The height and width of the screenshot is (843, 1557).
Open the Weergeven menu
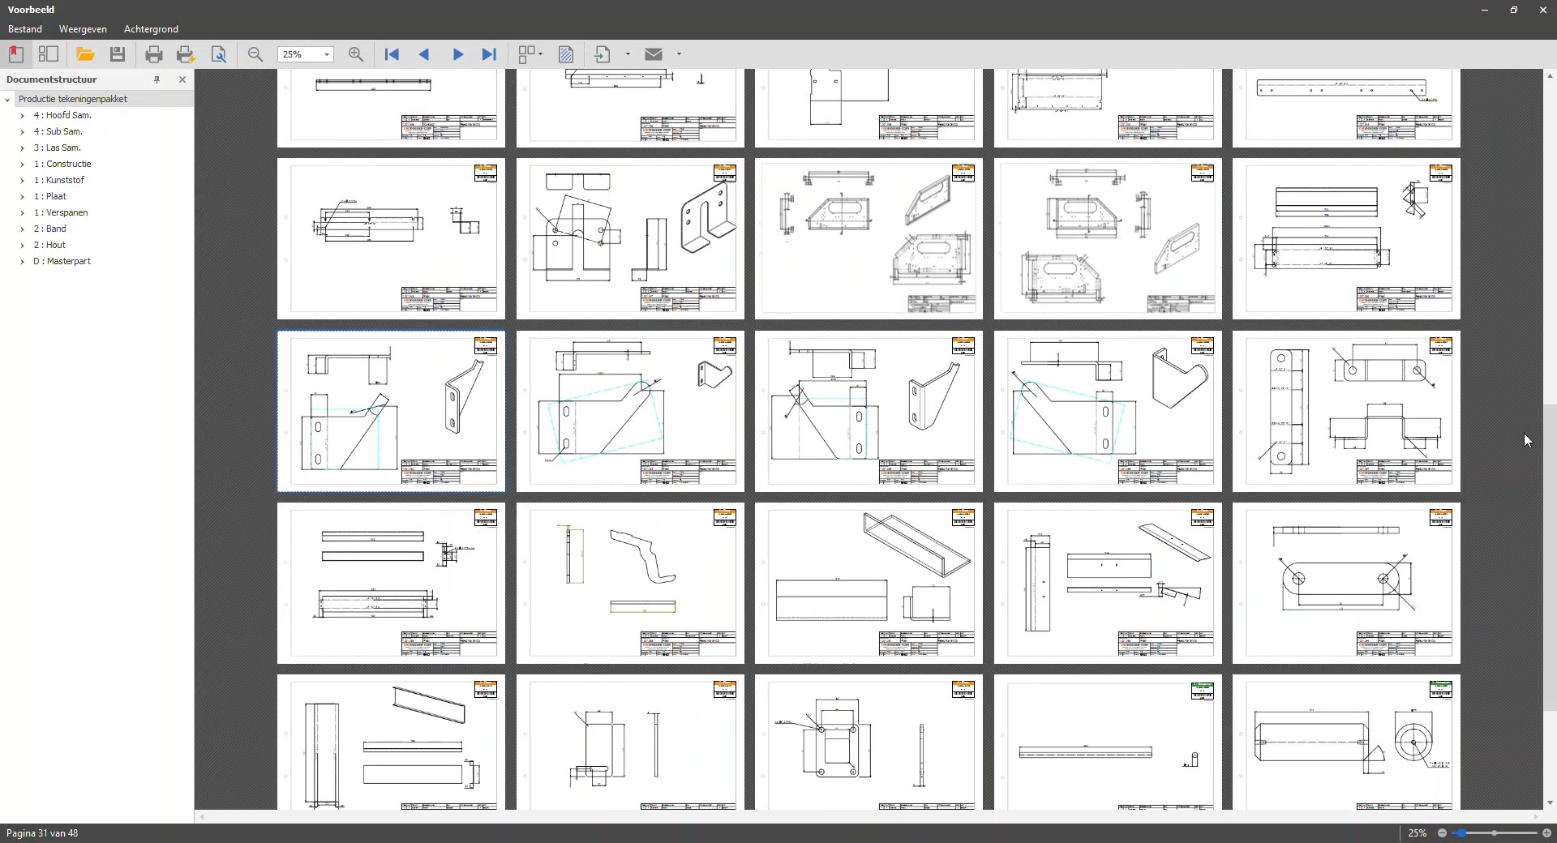point(83,29)
